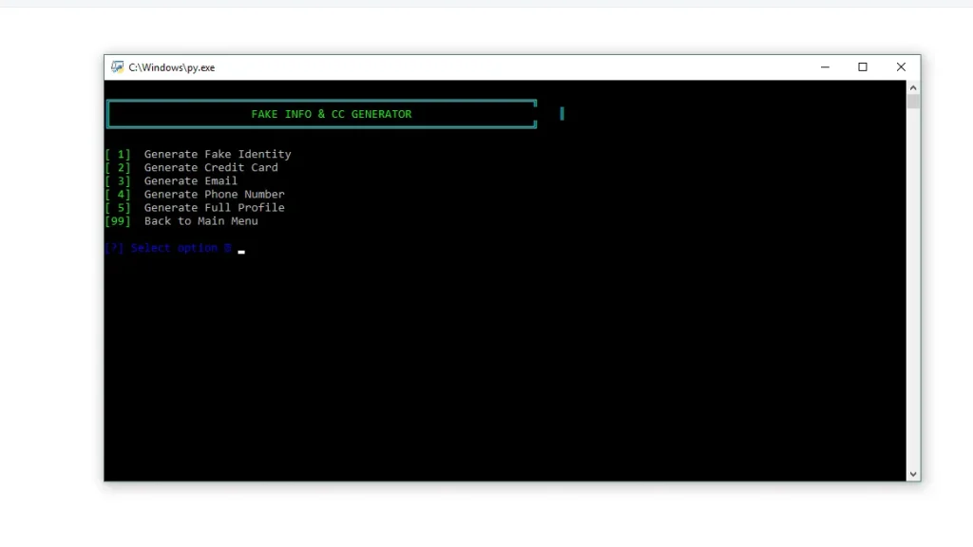Click the blinking cursor at the input prompt
The width and height of the screenshot is (973, 547).
click(240, 251)
